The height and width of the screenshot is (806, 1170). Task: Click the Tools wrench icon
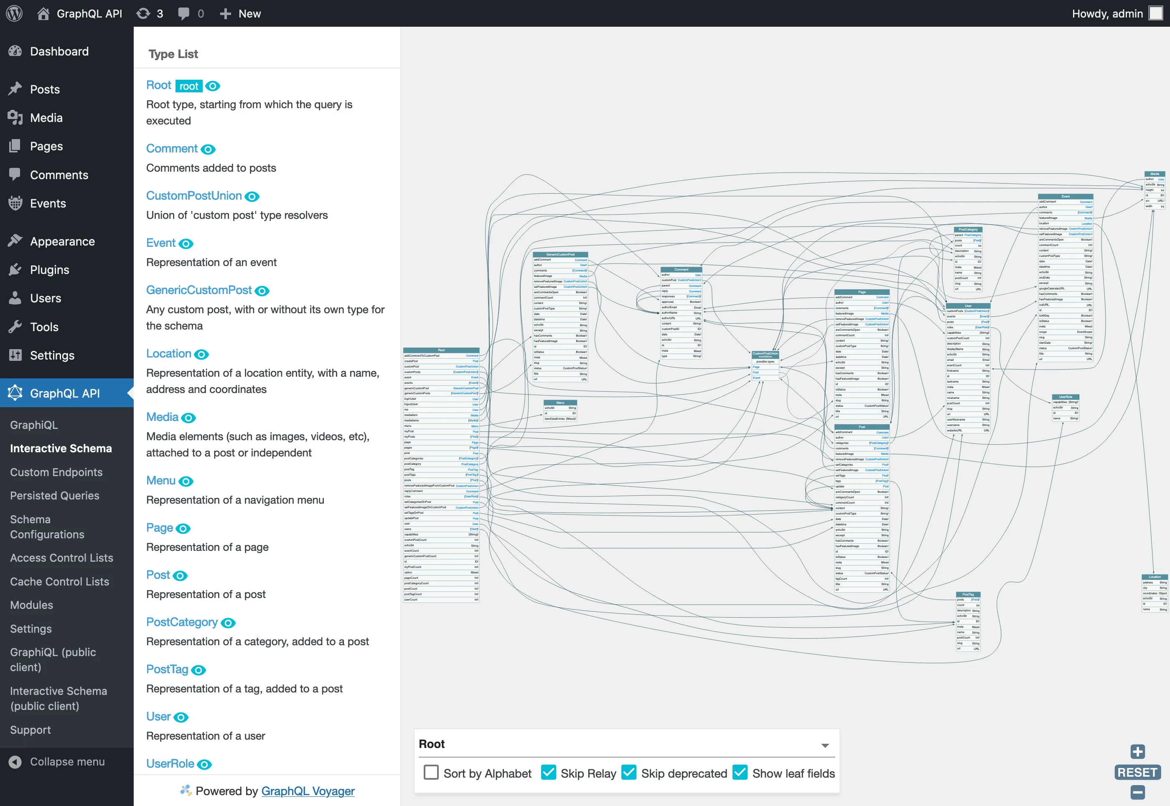click(15, 327)
